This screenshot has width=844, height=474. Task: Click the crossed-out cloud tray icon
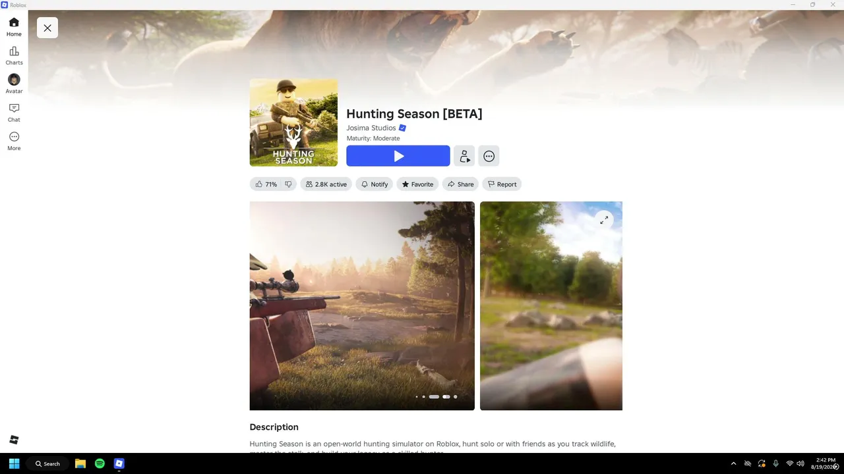tap(748, 463)
